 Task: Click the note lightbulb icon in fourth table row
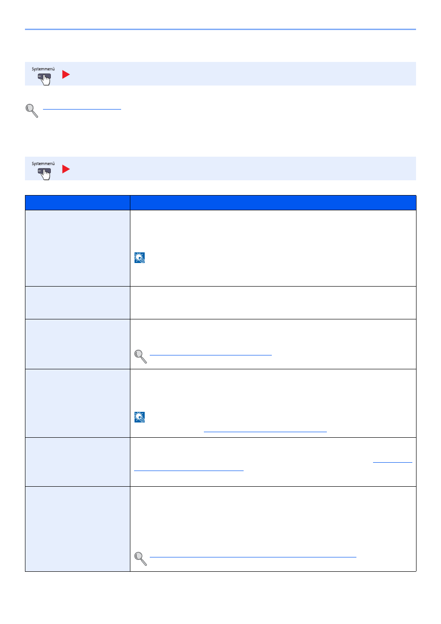tap(140, 417)
